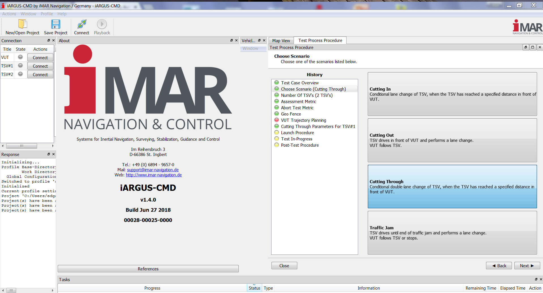Screen dimensions: 543x293
Task: Select the Cutting In scenario
Action: [x=452, y=94]
